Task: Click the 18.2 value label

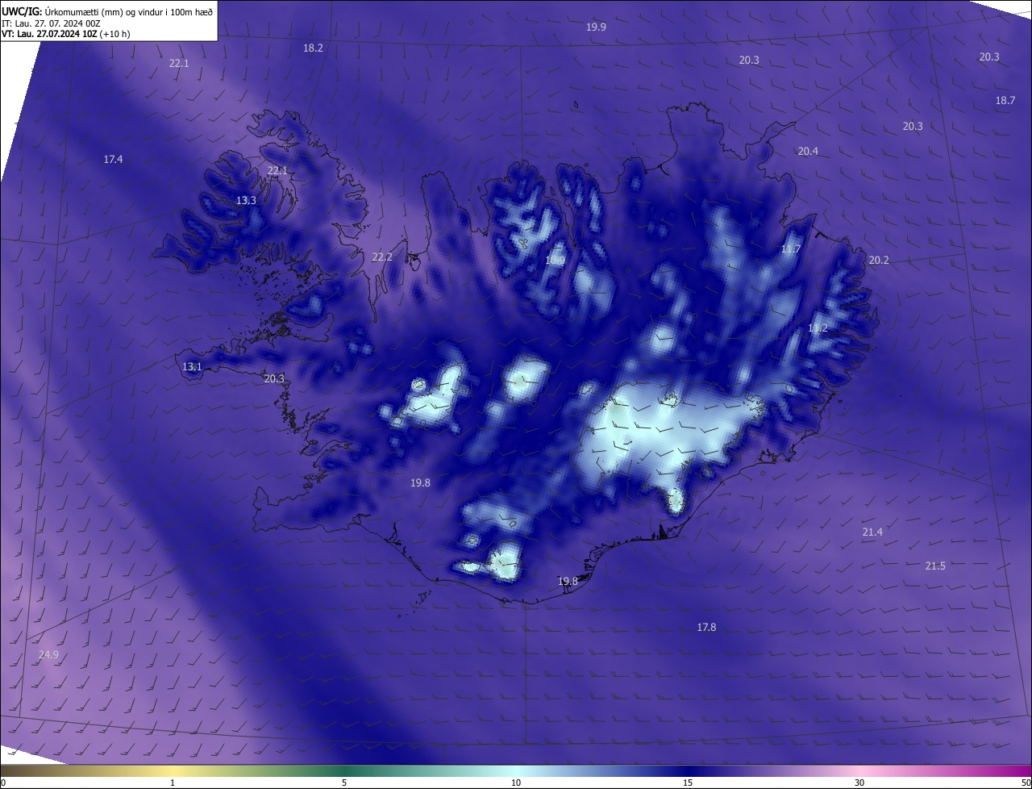Action: [313, 48]
